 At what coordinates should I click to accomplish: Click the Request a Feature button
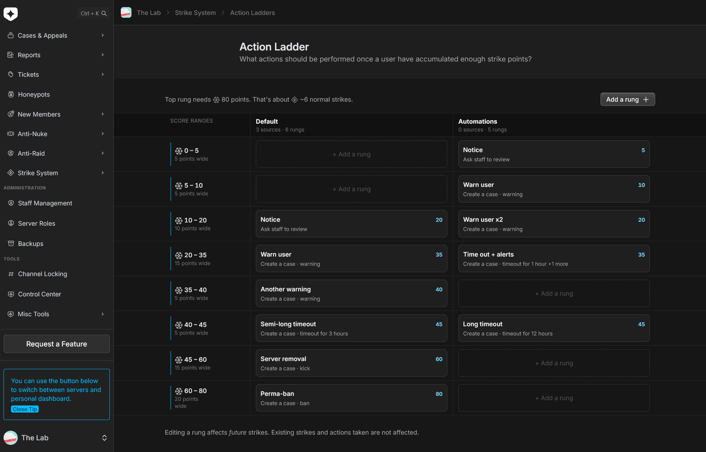[x=57, y=344]
